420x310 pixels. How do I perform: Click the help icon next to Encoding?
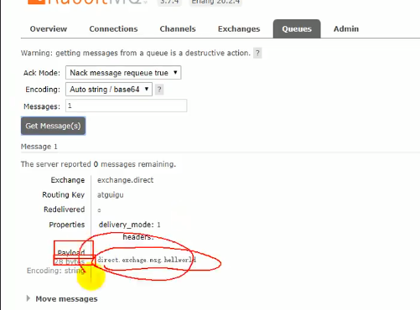tap(159, 90)
